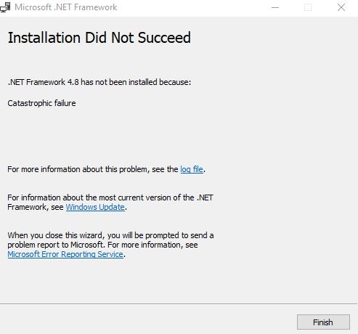This screenshot has width=358, height=334.
Task: Click the 'problem report to Microsoft' sentence line
Action: tap(102, 245)
